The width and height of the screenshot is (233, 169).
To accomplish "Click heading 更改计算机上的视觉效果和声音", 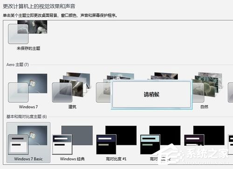I will 39,7.
